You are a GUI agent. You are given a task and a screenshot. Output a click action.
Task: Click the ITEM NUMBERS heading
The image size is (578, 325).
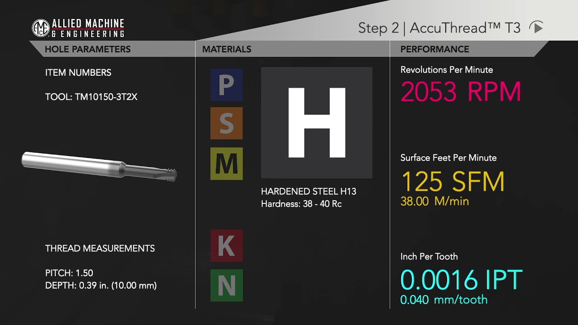pyautogui.click(x=78, y=73)
